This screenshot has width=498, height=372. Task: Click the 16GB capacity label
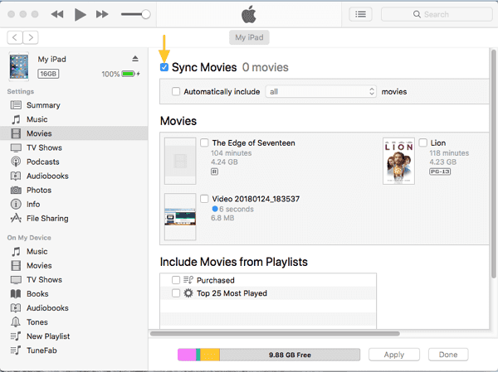coord(48,74)
